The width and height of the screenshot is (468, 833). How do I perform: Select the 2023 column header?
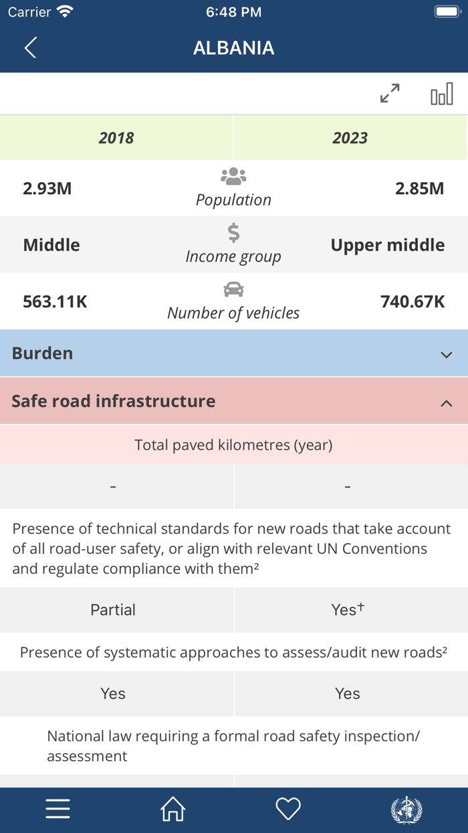(350, 137)
